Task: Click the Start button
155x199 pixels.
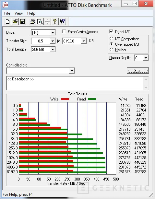Action: coord(138,71)
